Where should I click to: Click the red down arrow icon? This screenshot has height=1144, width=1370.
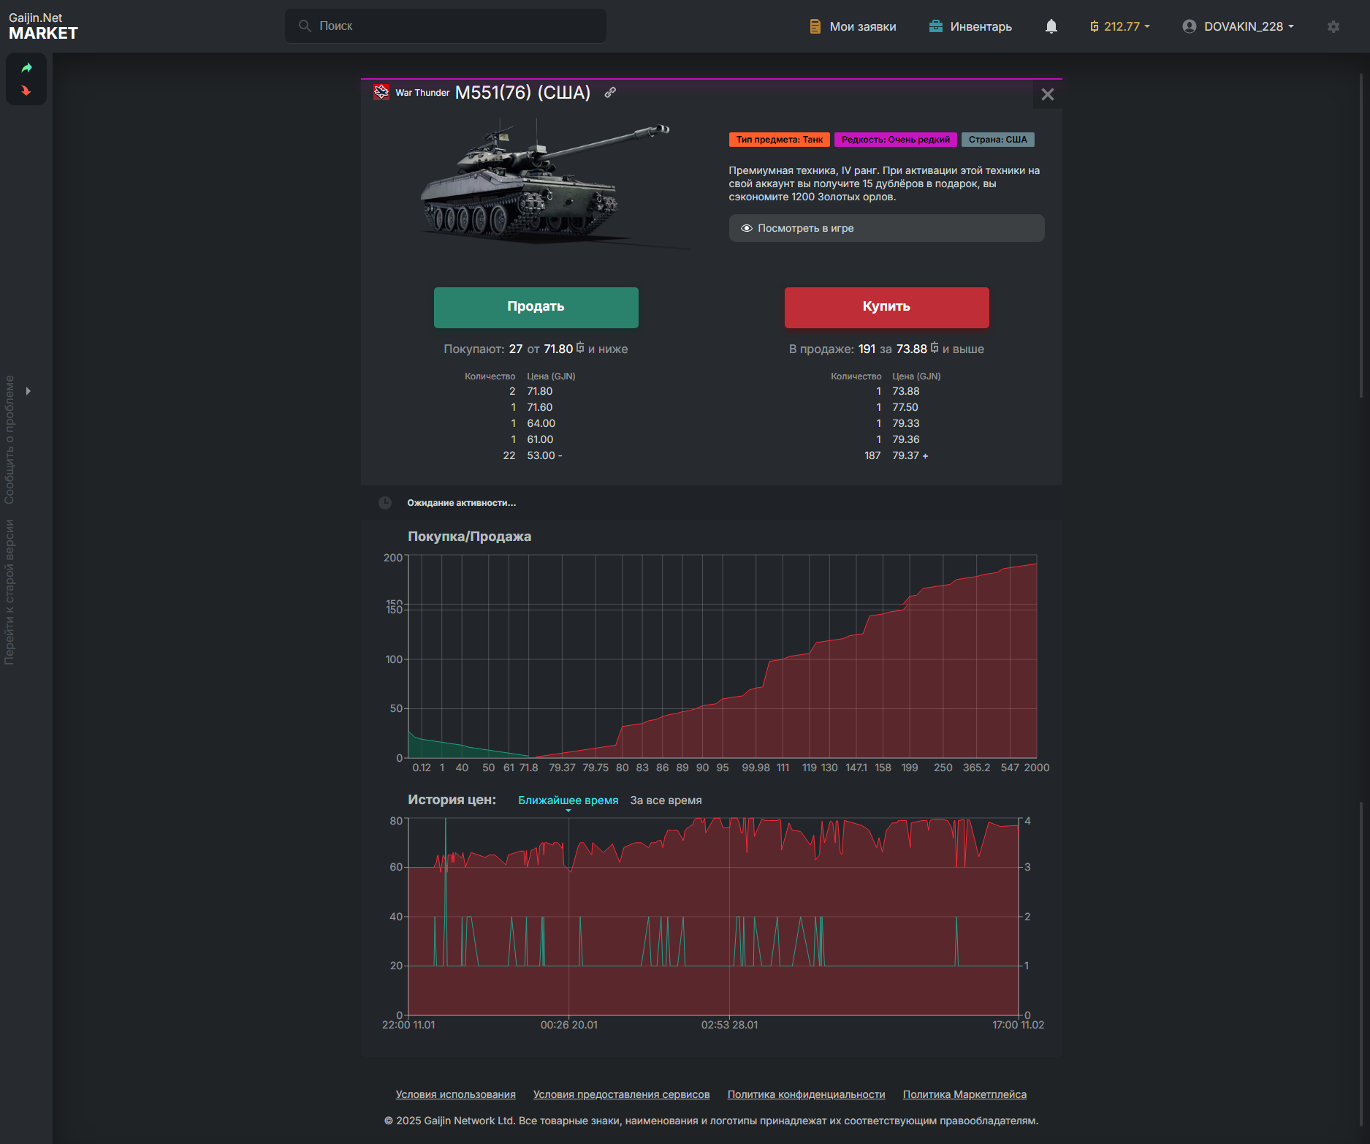coord(26,91)
